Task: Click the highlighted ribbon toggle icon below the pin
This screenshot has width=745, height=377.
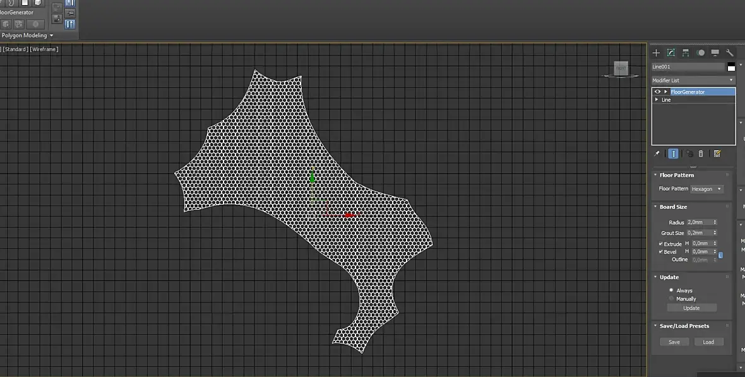Action: [x=70, y=24]
